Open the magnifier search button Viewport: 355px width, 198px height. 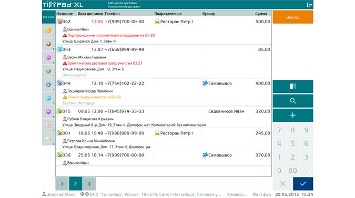point(293,101)
